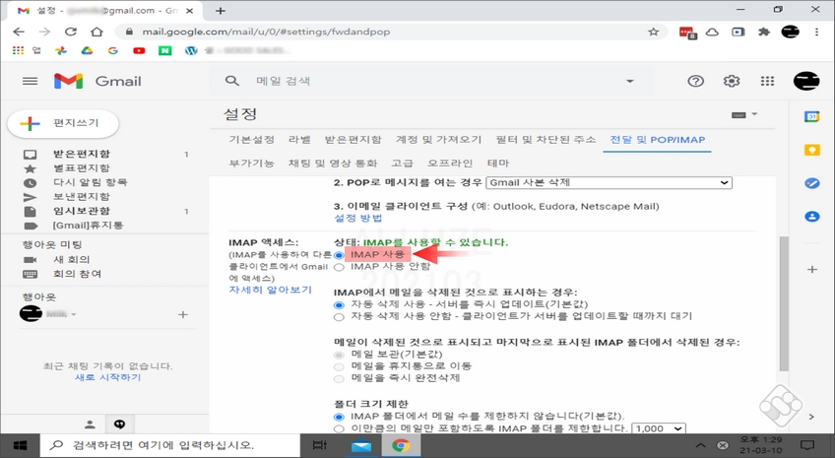Open the 1,000 folder size dropdown

[x=658, y=428]
